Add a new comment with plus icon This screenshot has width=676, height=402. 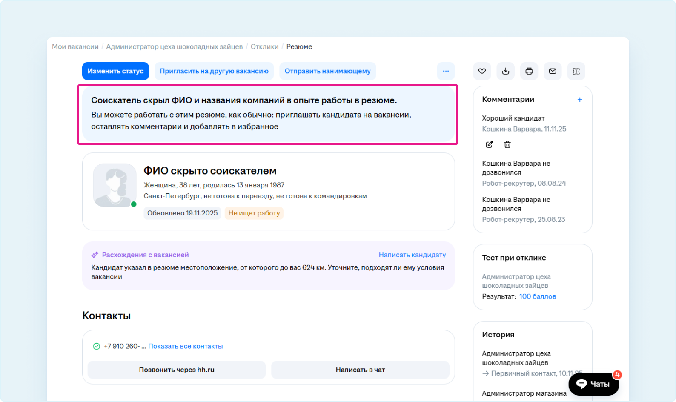[579, 100]
